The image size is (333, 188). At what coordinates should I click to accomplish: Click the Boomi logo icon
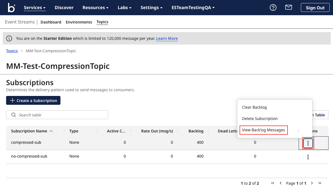tap(11, 7)
